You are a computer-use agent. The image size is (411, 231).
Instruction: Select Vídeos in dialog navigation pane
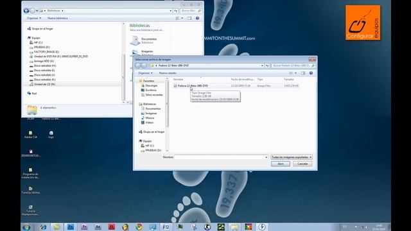[149, 123]
